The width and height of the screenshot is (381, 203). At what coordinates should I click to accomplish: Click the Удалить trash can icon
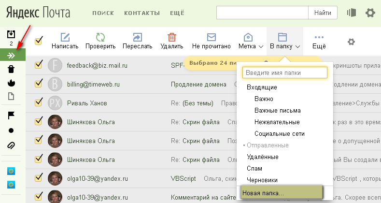point(172,37)
